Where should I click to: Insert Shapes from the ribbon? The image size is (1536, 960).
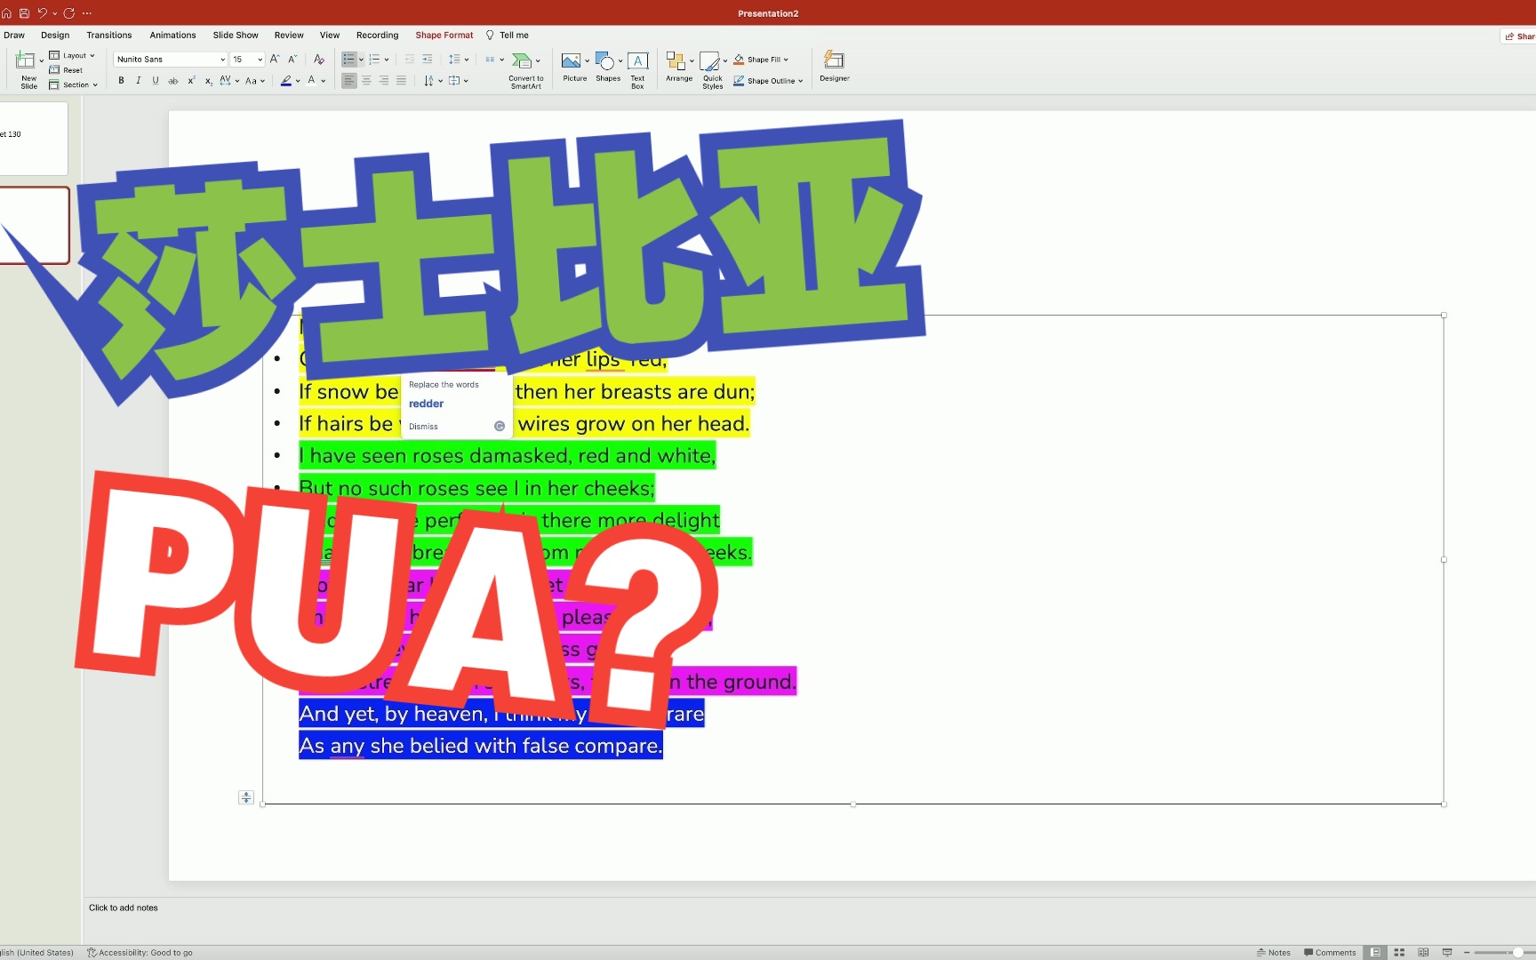pyautogui.click(x=608, y=67)
